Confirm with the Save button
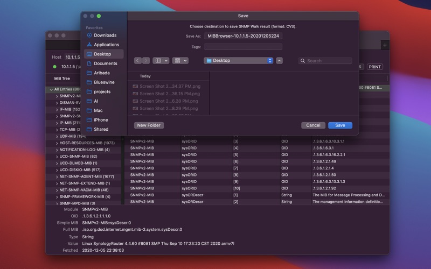The image size is (431, 269). [340, 125]
